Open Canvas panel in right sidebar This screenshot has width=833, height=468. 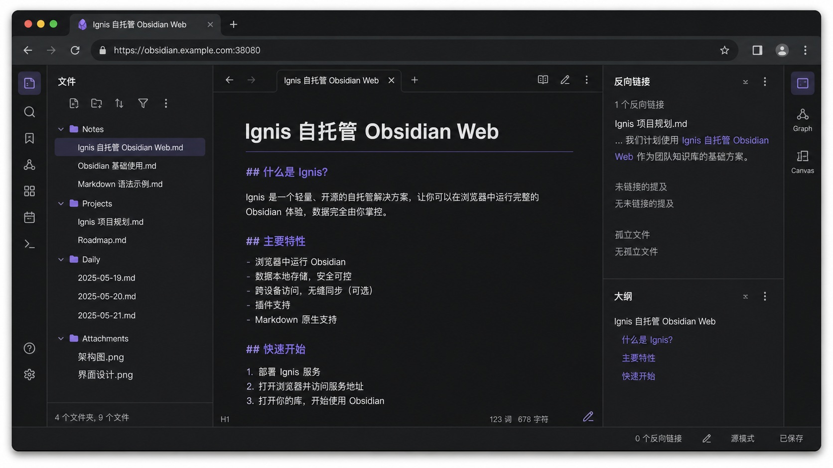point(802,162)
